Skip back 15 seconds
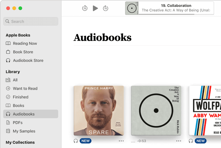The width and height of the screenshot is (221, 148). pyautogui.click(x=85, y=8)
